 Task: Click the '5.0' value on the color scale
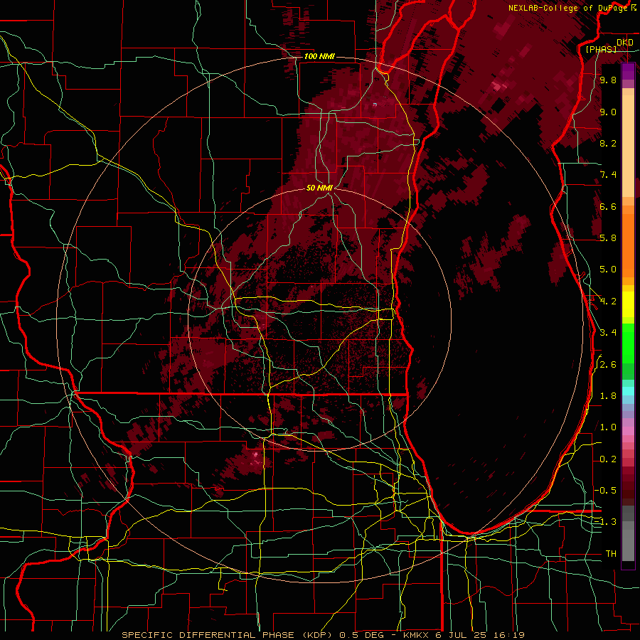pos(608,270)
